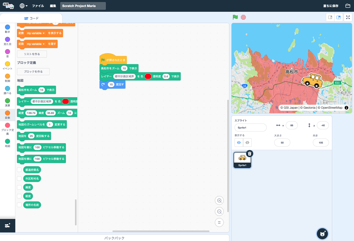Click the map attribution info icon
354x241 pixels.
click(346, 108)
